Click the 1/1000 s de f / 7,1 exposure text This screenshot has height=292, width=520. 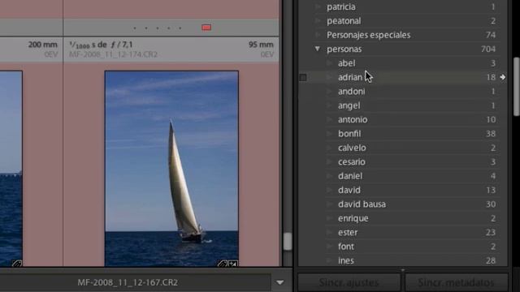coord(101,45)
